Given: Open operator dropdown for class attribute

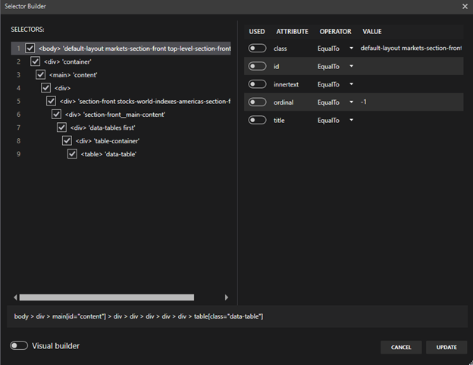Looking at the screenshot, I should (x=352, y=49).
